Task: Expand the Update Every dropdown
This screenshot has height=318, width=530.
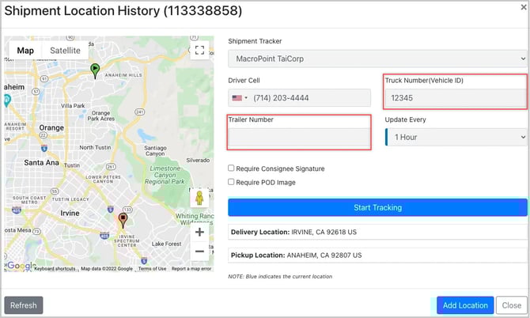Action: pyautogui.click(x=456, y=137)
